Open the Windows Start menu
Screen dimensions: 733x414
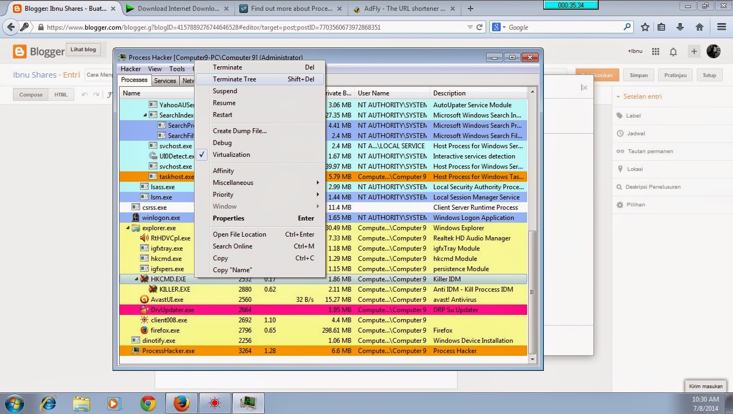(15, 403)
